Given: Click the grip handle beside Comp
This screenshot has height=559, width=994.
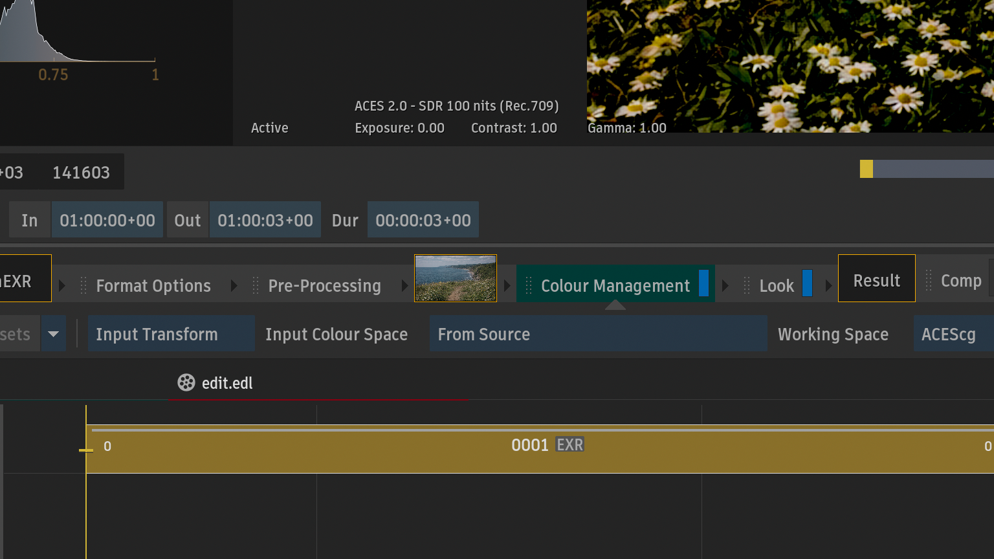Looking at the screenshot, I should click(929, 281).
